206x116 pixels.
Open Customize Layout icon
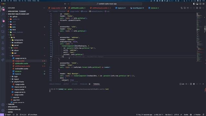[203, 4]
